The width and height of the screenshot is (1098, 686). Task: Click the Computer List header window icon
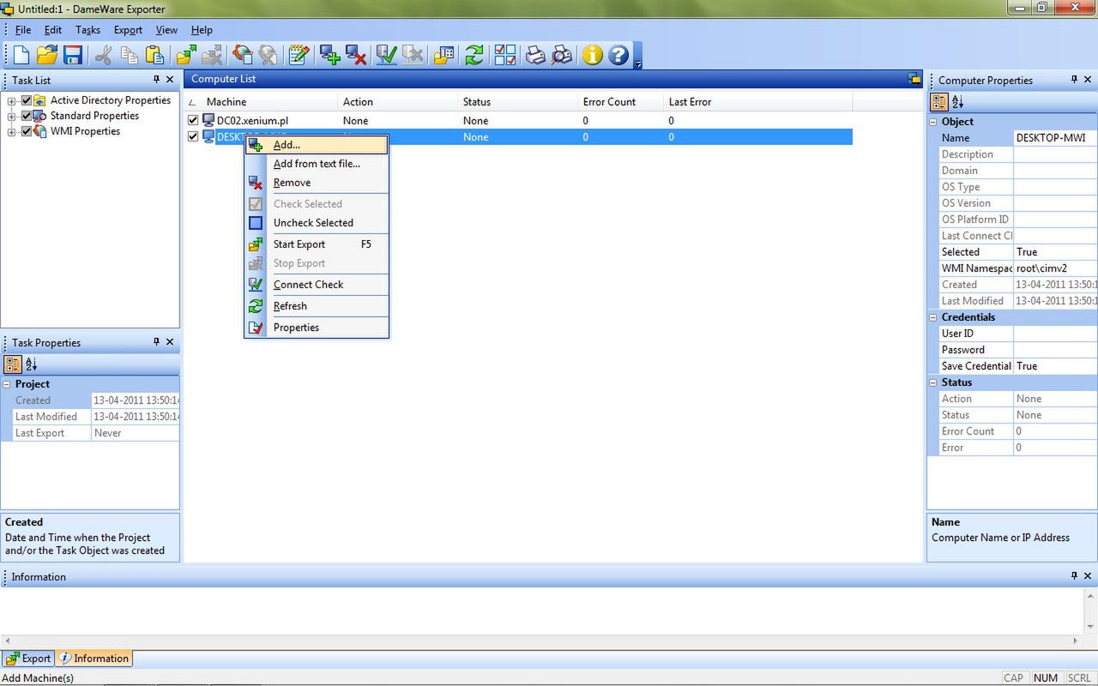coord(914,79)
